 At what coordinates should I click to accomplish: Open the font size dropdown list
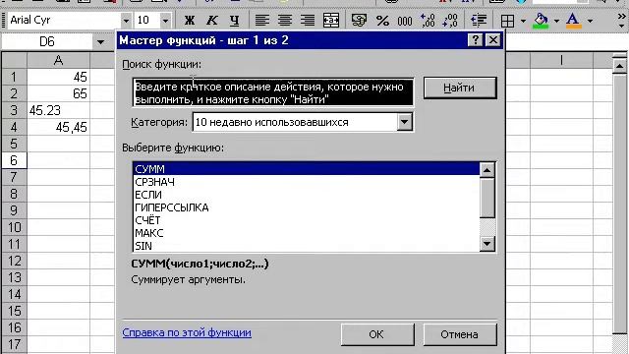click(165, 21)
